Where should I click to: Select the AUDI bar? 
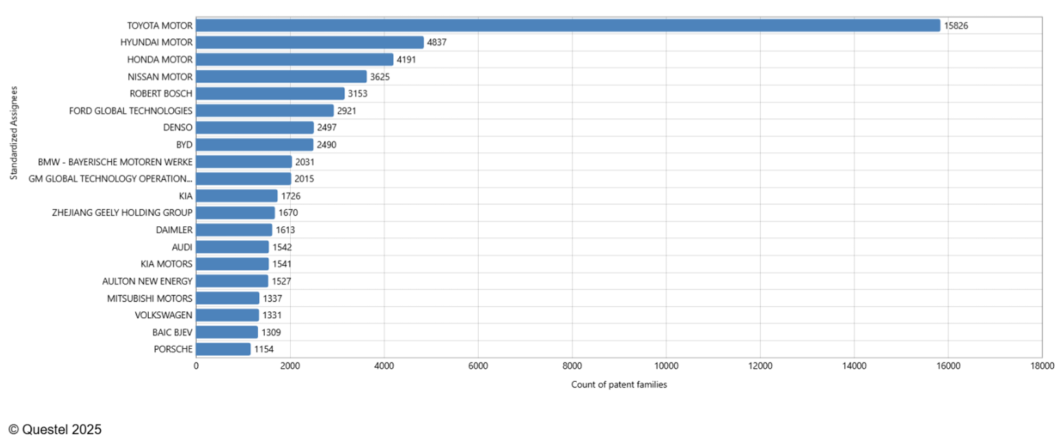click(233, 247)
